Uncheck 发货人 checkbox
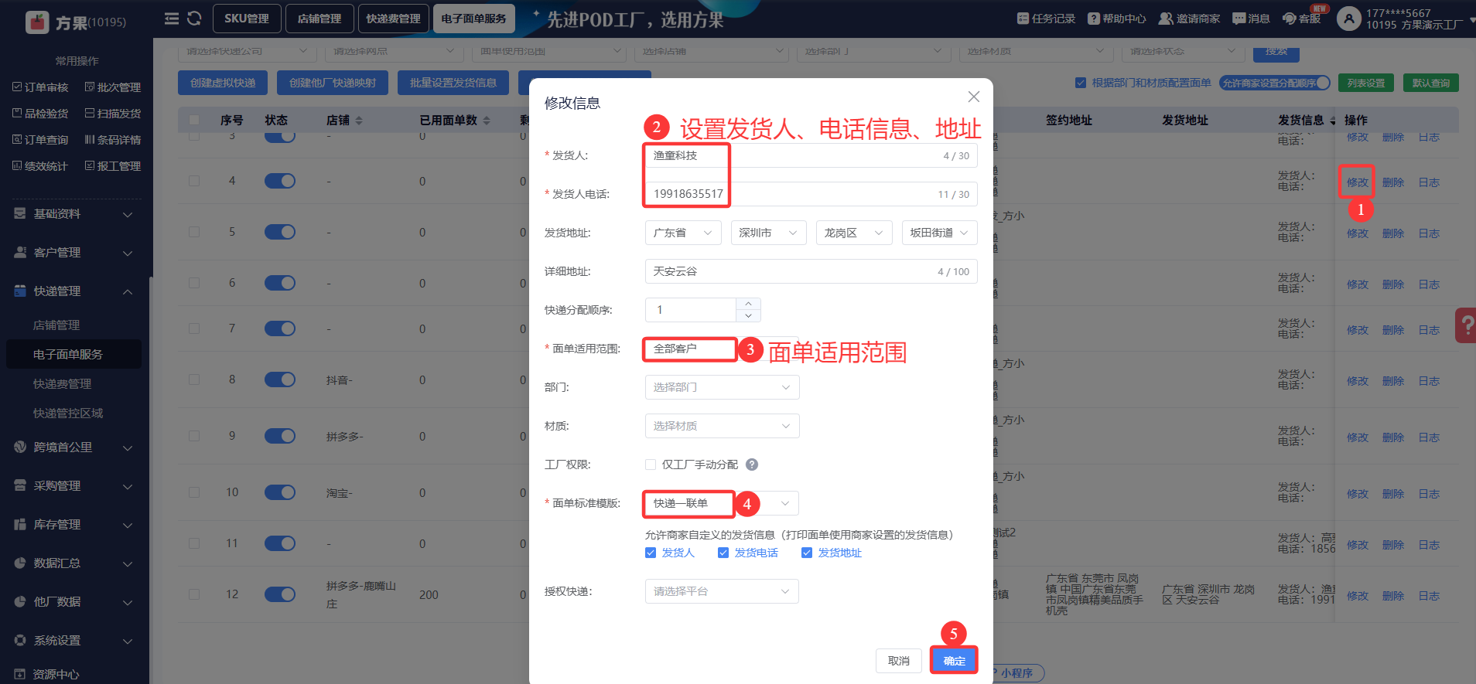 (x=651, y=553)
